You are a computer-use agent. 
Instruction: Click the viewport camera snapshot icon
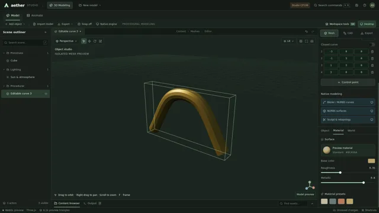[x=312, y=41]
